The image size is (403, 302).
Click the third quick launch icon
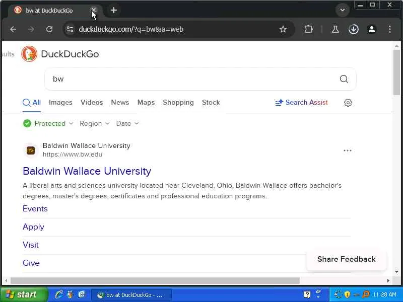tap(82, 294)
